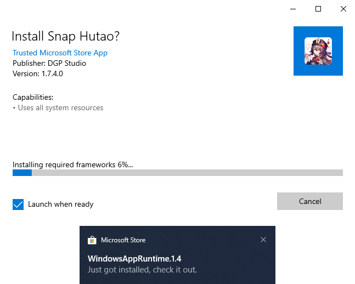Dismiss the Microsoft Store notification
This screenshot has width=355, height=284.
263,240
